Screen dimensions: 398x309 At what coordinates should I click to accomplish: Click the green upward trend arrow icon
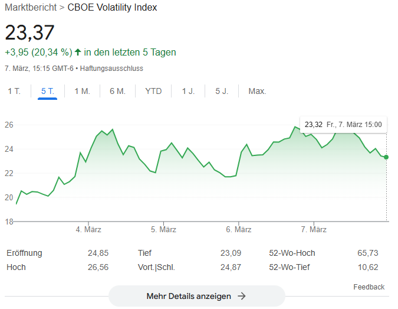(77, 52)
